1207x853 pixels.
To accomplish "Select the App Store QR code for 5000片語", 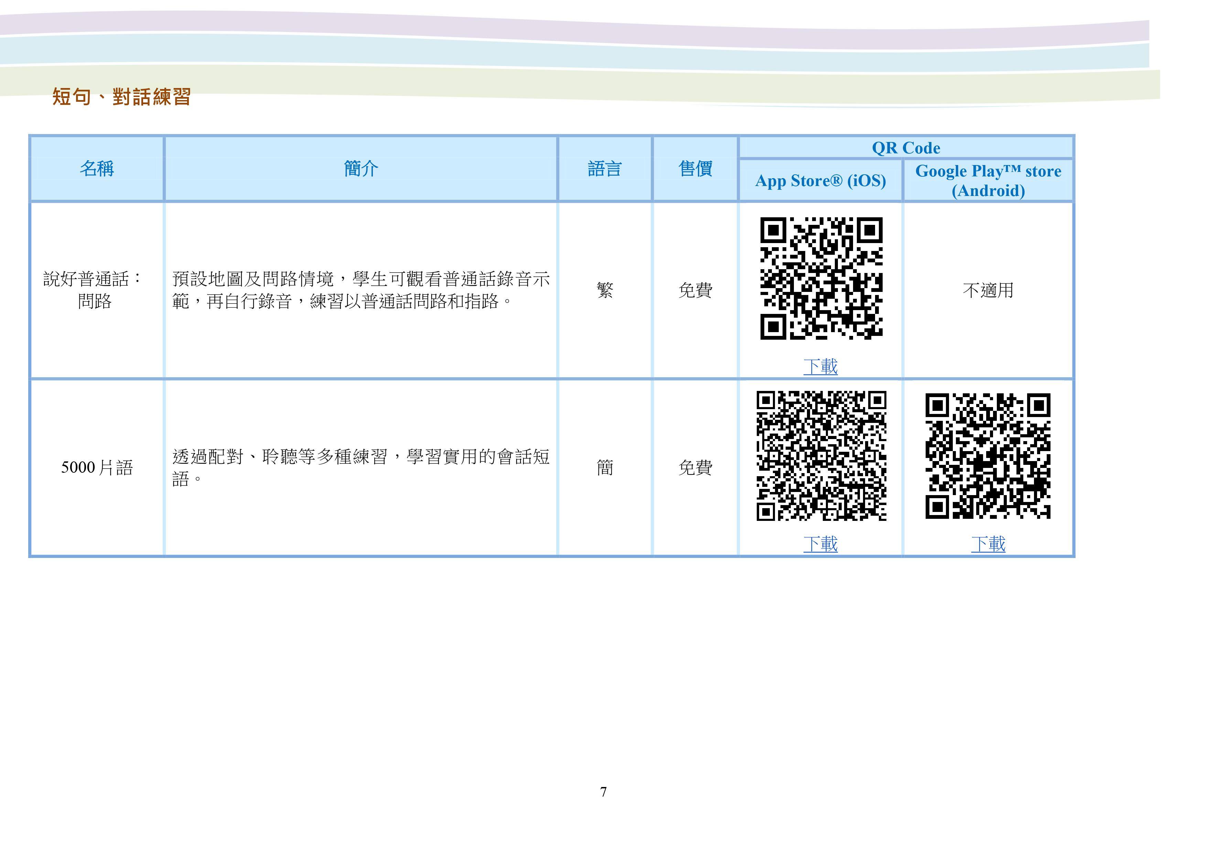I will (x=821, y=456).
